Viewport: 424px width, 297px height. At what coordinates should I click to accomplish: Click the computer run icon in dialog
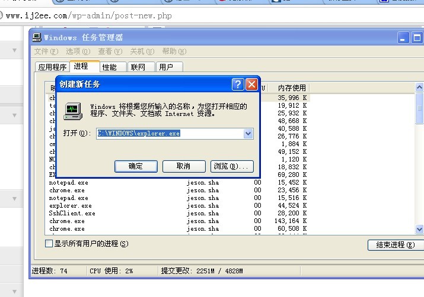pyautogui.click(x=73, y=111)
